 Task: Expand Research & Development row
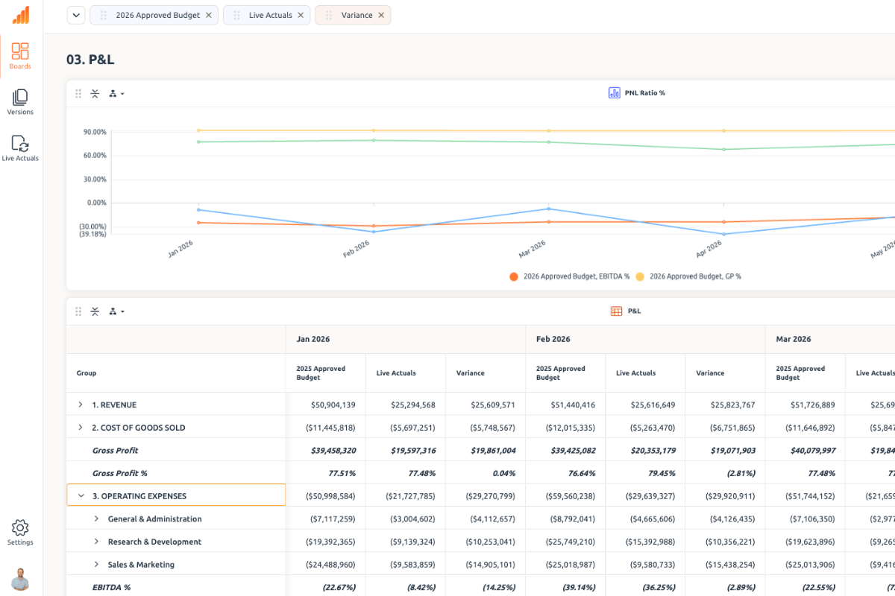tap(96, 542)
